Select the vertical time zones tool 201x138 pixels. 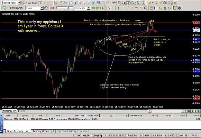pos(156,8)
